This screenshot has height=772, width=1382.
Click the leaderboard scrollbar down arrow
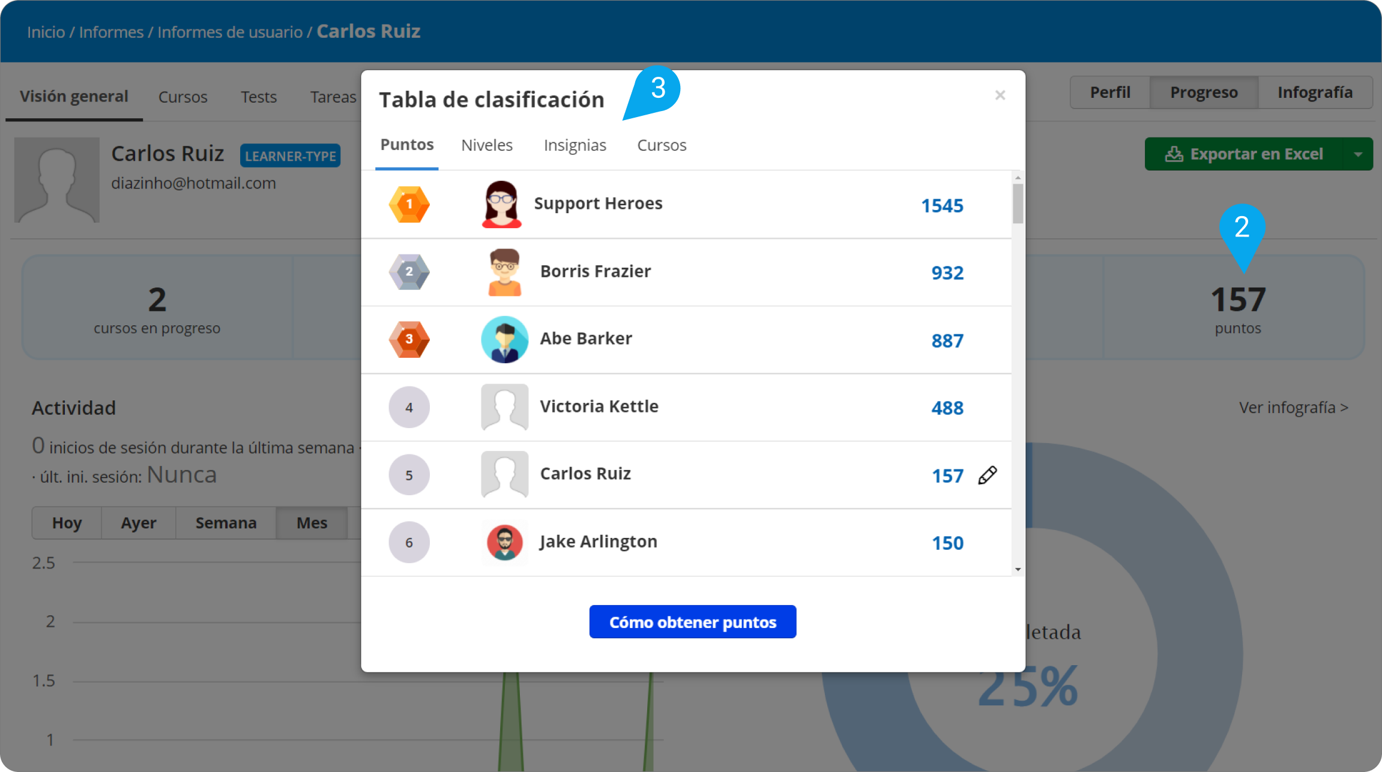(x=1018, y=569)
